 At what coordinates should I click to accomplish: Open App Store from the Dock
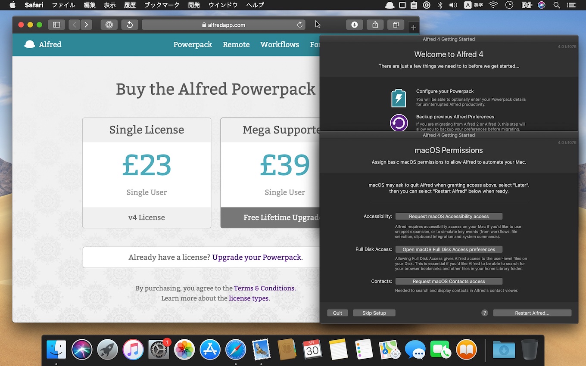pyautogui.click(x=210, y=349)
